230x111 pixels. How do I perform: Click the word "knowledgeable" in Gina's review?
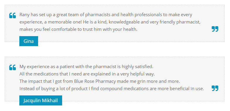coord(124,22)
